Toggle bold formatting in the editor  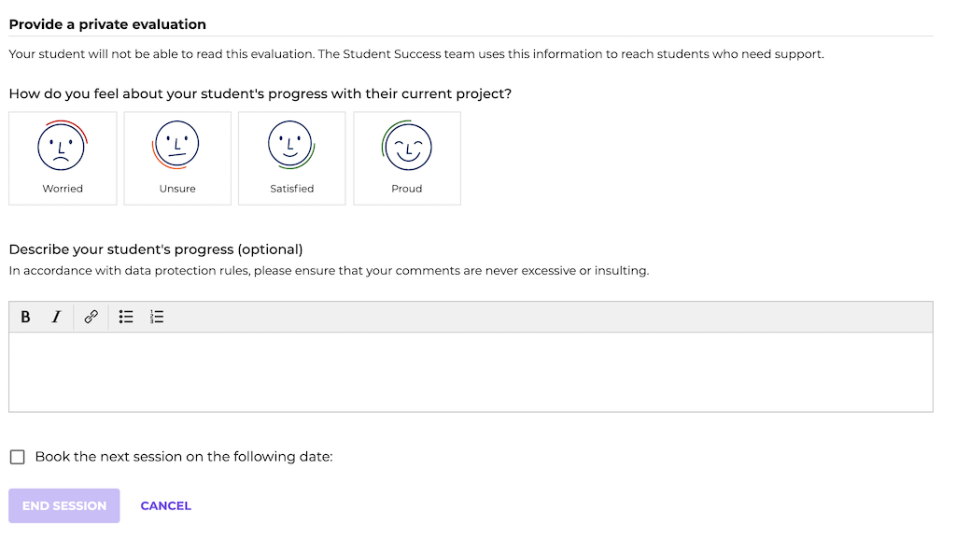pos(25,317)
